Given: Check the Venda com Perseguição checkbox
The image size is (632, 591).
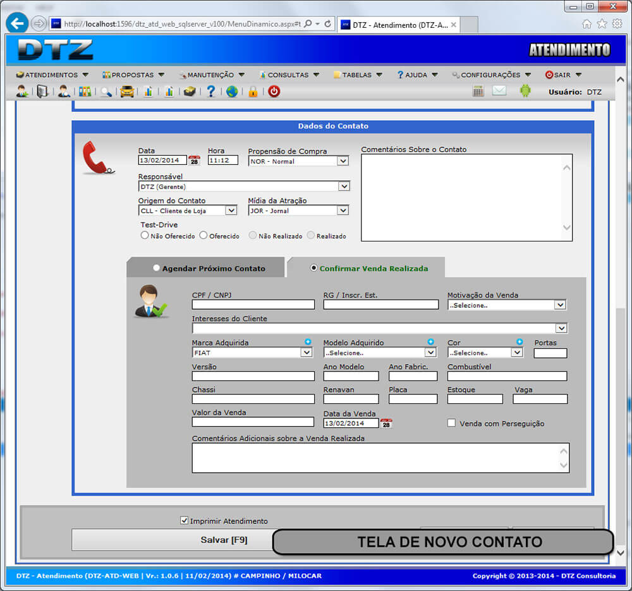Looking at the screenshot, I should [x=451, y=423].
